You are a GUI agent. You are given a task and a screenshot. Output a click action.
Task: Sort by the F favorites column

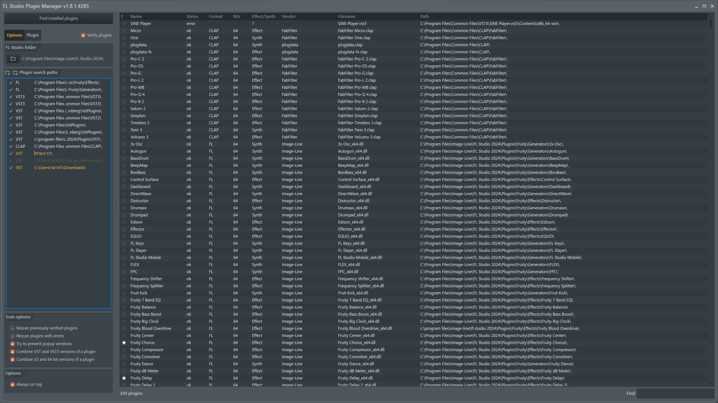coord(122,16)
